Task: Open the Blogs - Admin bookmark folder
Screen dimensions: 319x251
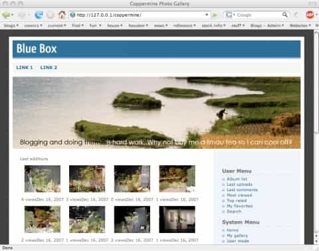Action: pos(267,25)
